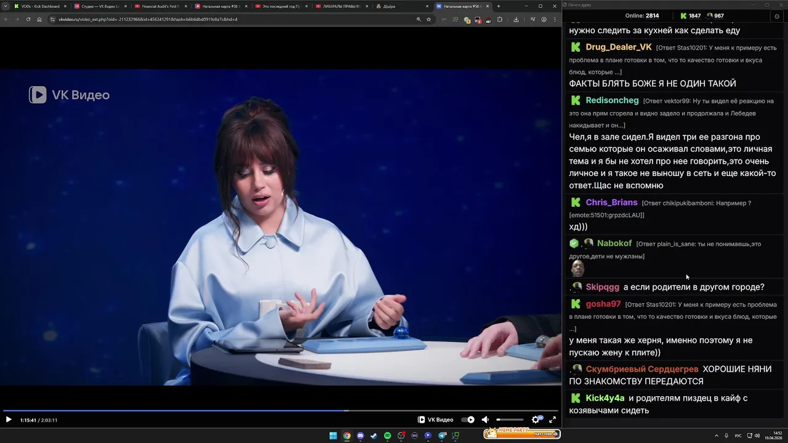Toggle the autoplay switch in player
Image resolution: width=788 pixels, height=443 pixels.
pos(468,420)
